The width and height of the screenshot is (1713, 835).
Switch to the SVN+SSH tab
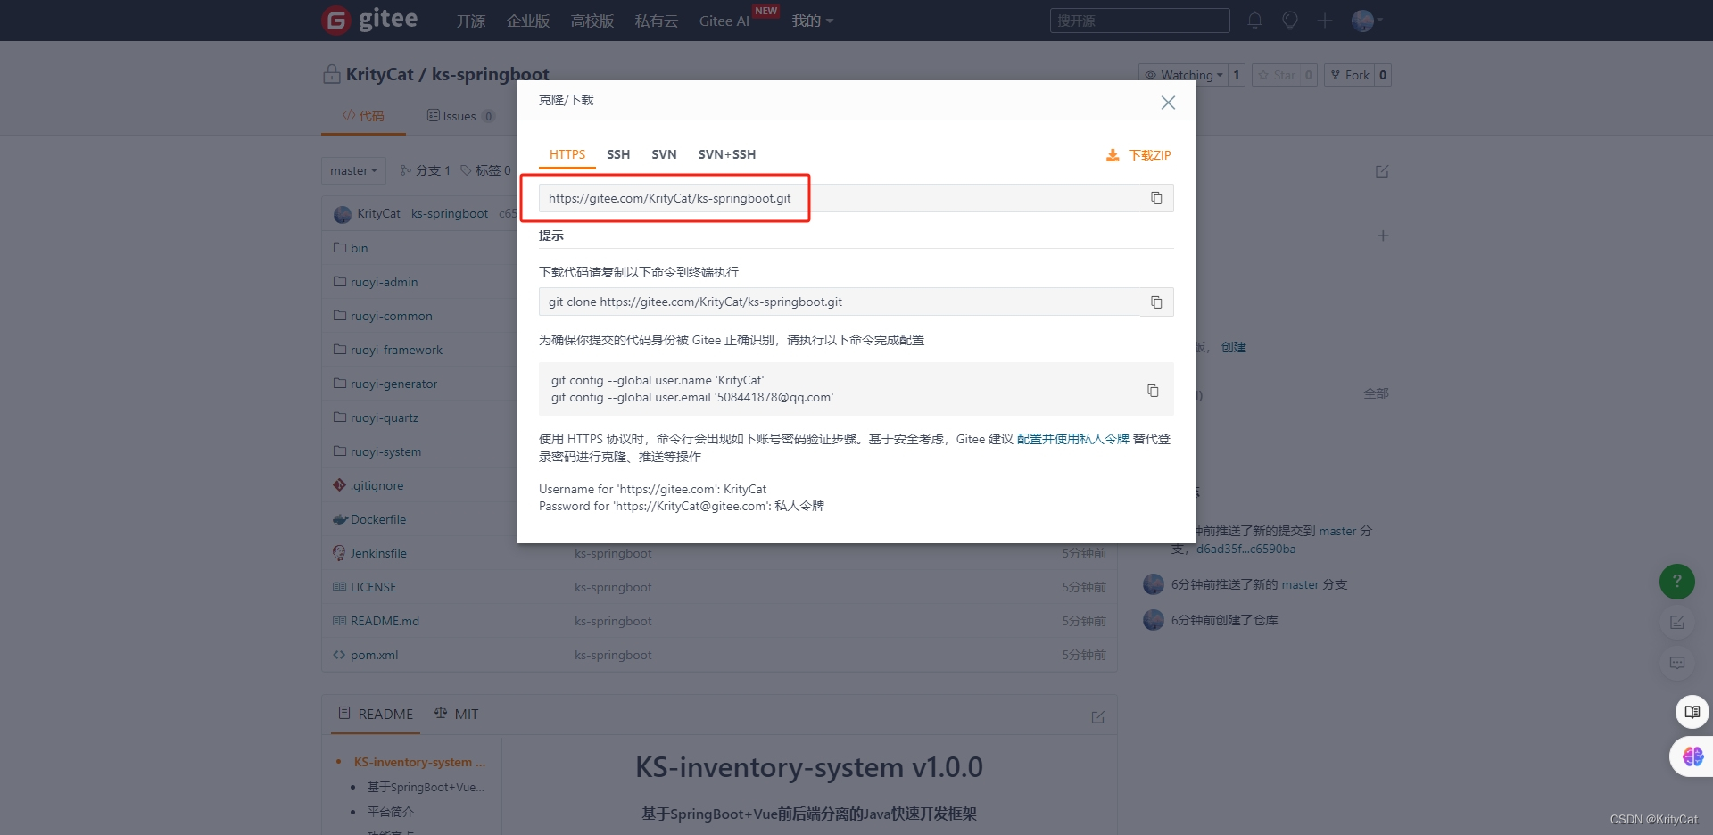[726, 154]
